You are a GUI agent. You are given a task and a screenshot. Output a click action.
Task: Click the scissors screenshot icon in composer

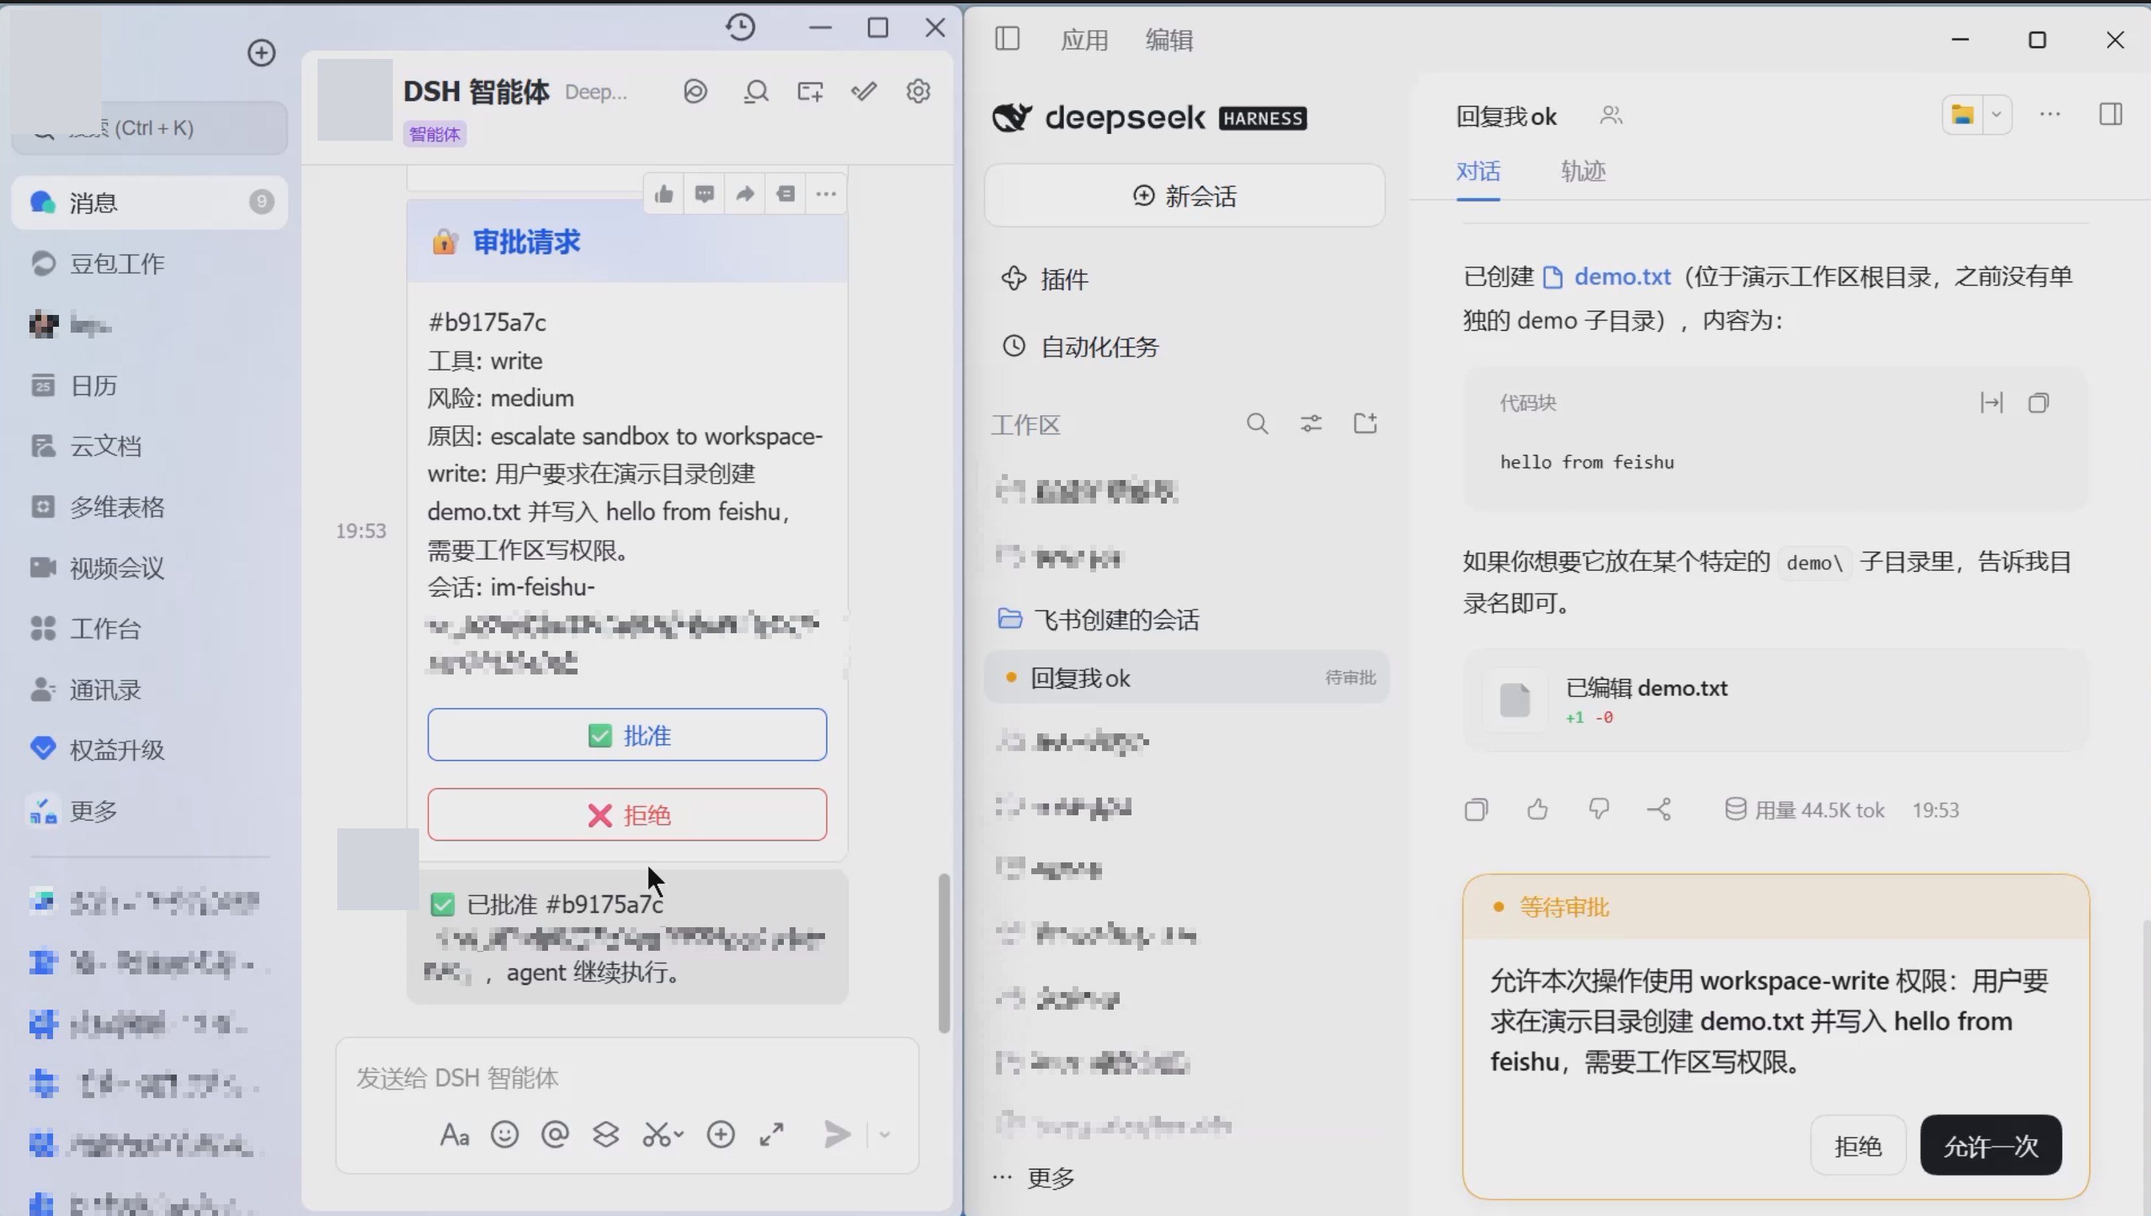tap(658, 1134)
